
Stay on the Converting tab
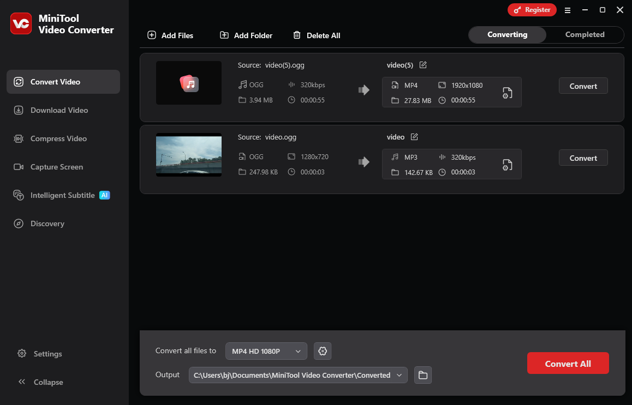(506, 34)
